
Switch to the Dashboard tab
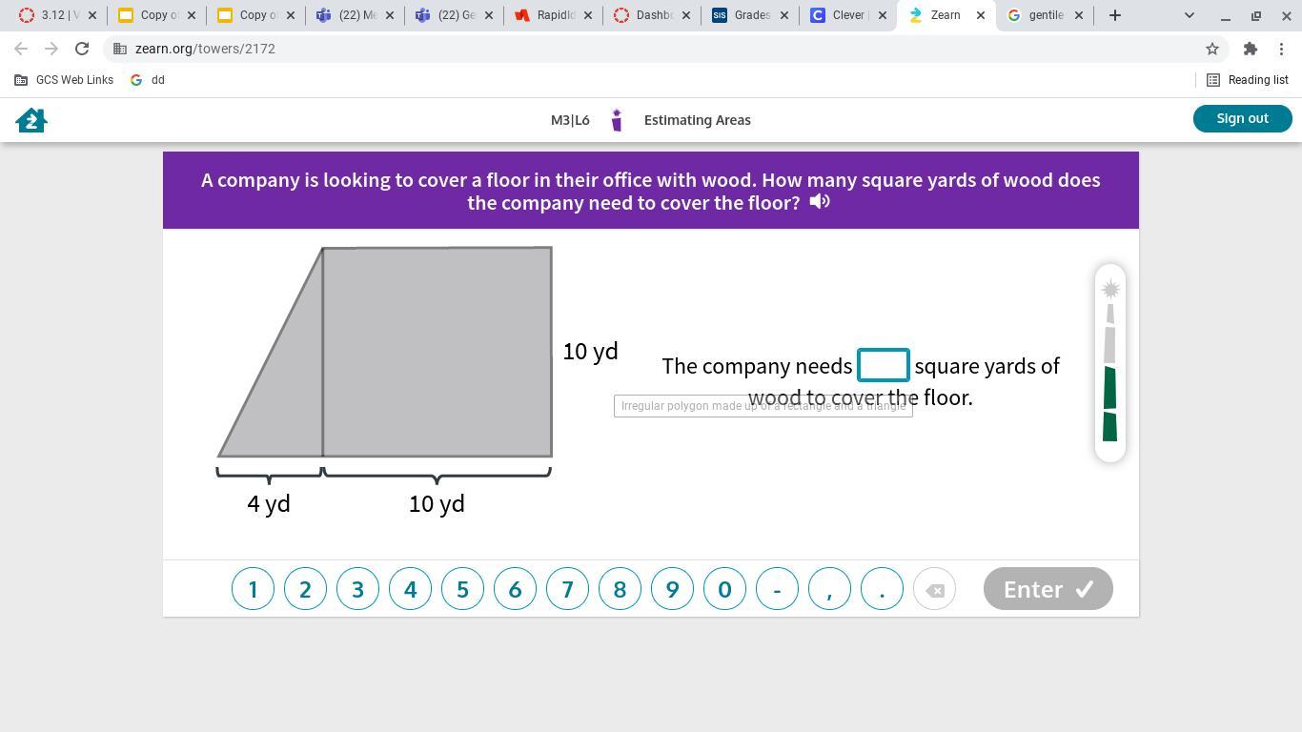point(652,15)
